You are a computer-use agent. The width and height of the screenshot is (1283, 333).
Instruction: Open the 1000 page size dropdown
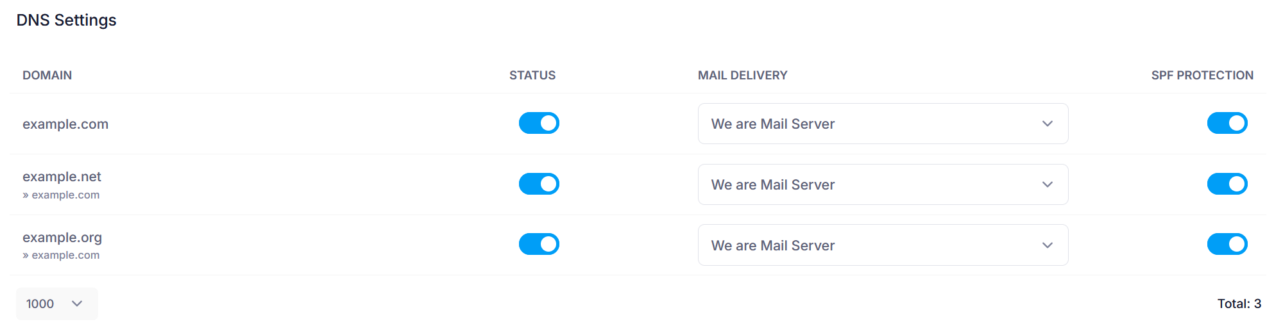point(56,304)
